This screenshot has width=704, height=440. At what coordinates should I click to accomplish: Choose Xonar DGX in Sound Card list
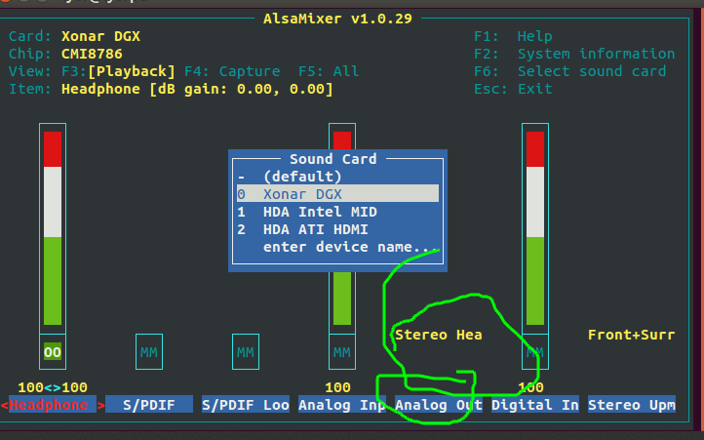tap(337, 194)
